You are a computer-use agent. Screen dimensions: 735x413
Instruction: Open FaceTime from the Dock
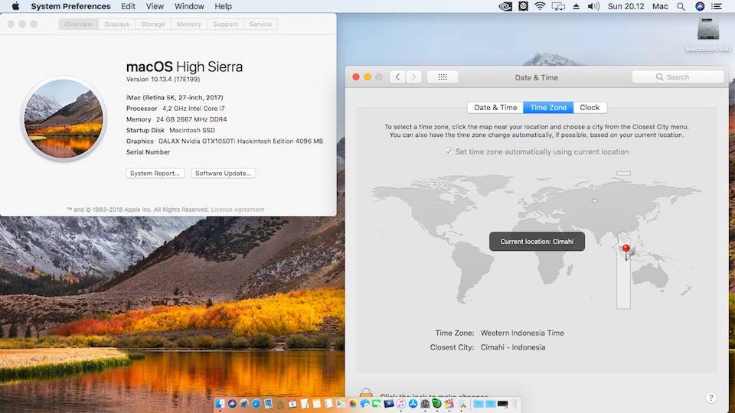[x=377, y=403]
